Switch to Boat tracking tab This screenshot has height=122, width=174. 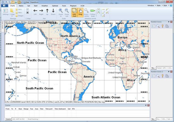[33, 119]
